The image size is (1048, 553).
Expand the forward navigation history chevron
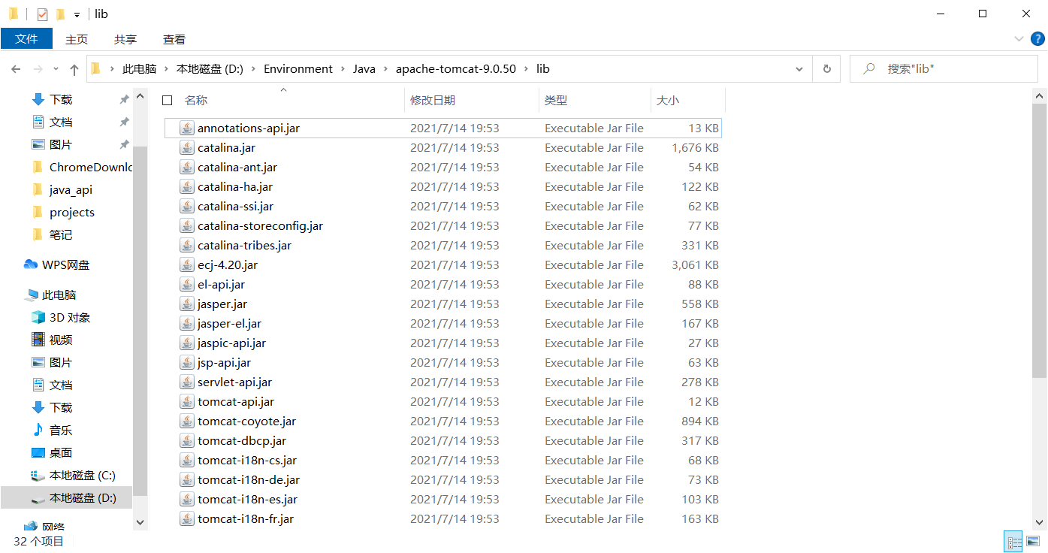[x=55, y=68]
